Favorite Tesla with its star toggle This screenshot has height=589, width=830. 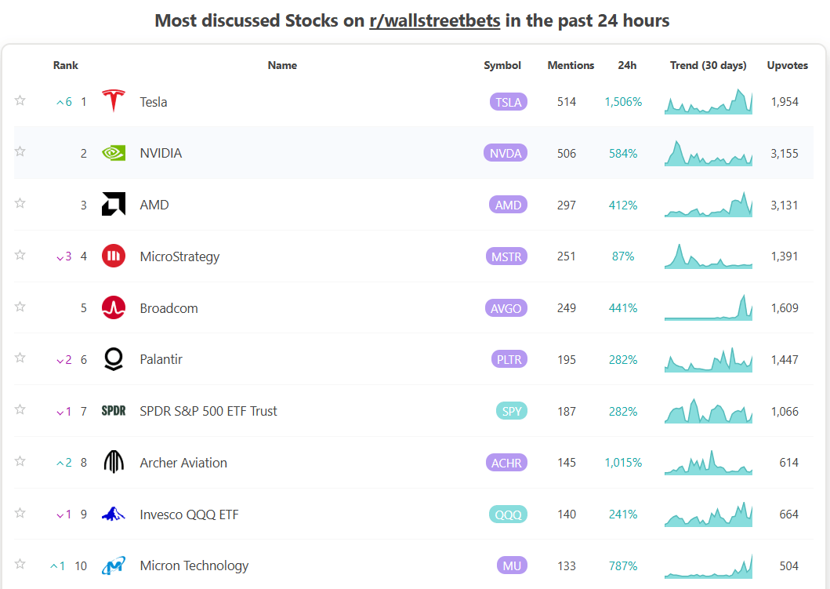[20, 100]
